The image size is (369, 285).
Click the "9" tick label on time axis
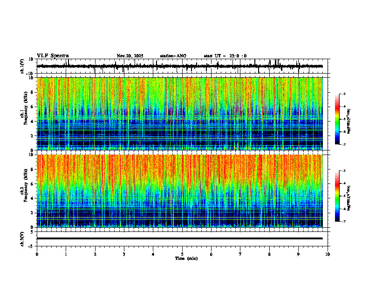298,254
